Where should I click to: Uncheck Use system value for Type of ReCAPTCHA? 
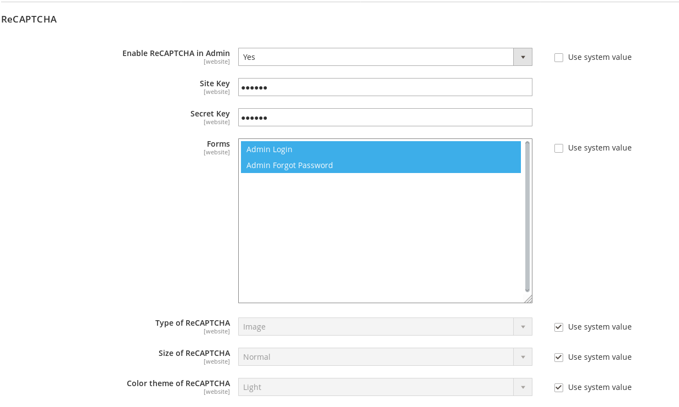coord(559,327)
